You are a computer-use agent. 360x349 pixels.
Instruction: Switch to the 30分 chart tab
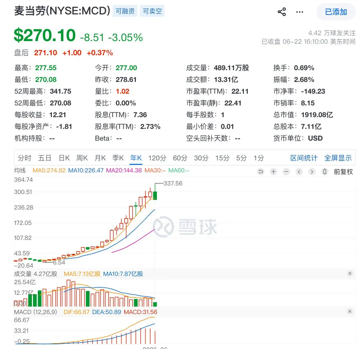pos(201,158)
